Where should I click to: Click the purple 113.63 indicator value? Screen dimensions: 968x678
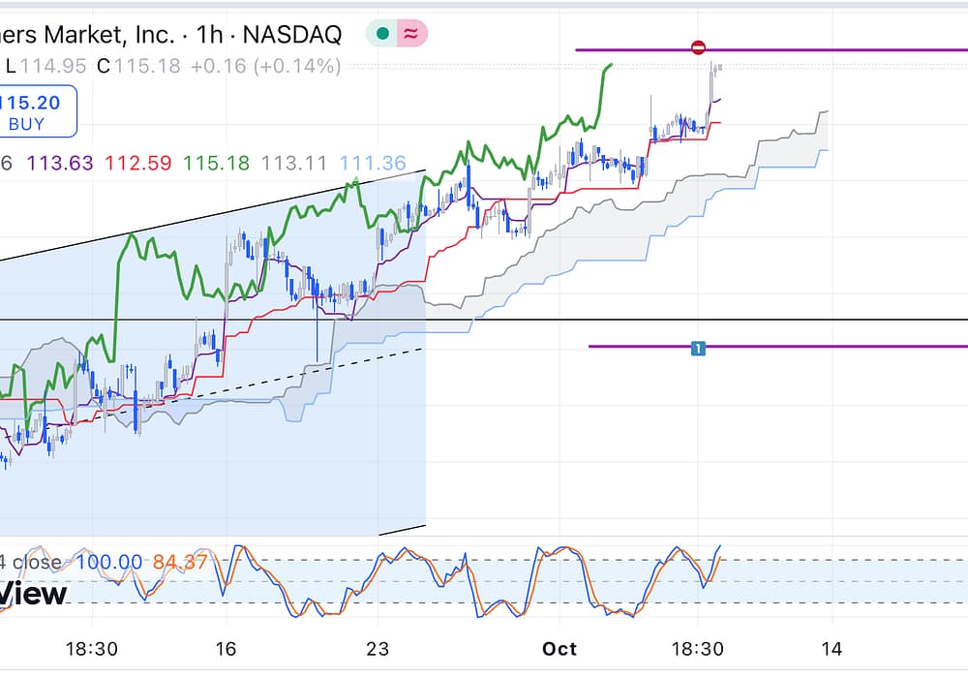coord(60,164)
